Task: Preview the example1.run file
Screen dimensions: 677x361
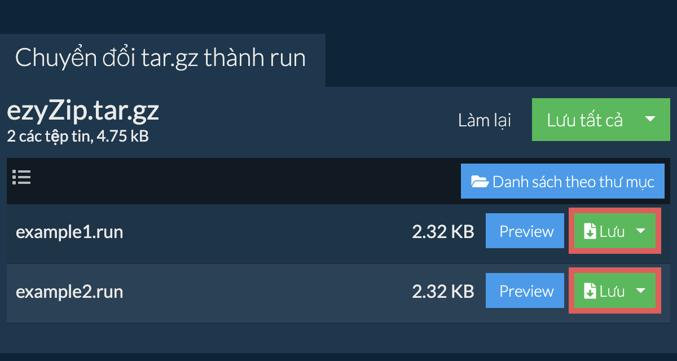Action: click(525, 231)
